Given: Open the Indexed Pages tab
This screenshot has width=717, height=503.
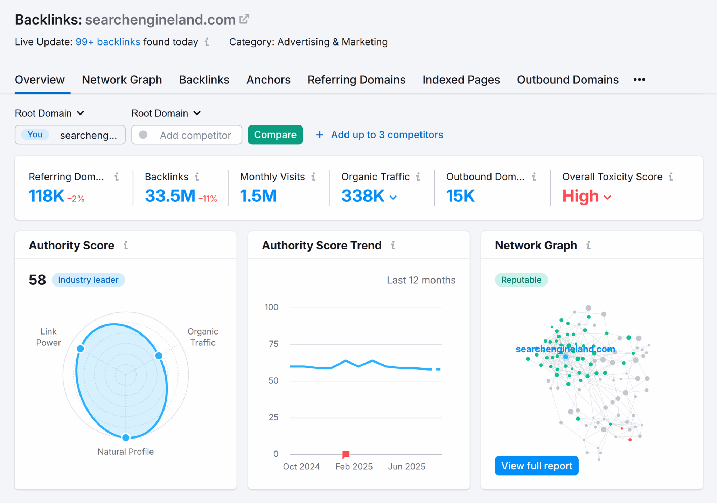Looking at the screenshot, I should coord(461,80).
